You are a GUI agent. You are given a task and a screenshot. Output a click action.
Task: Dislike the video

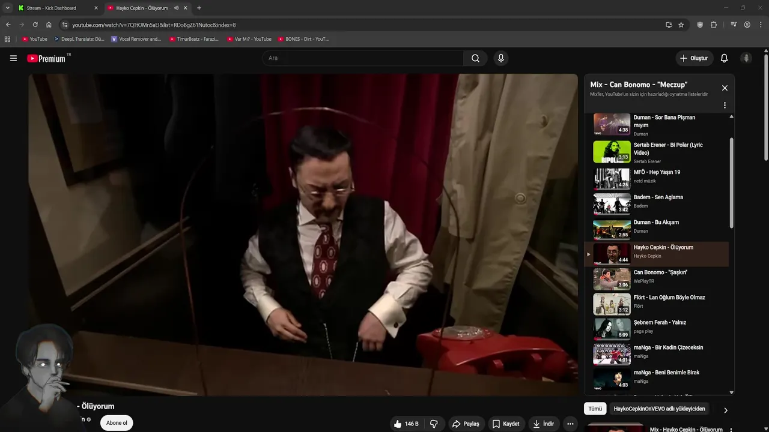(x=434, y=424)
